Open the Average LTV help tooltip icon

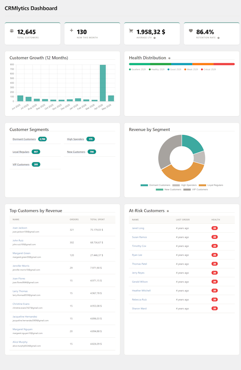coord(155,38)
